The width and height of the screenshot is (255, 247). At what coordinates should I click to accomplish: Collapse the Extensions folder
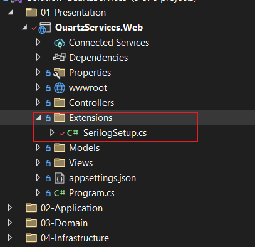pyautogui.click(x=38, y=118)
